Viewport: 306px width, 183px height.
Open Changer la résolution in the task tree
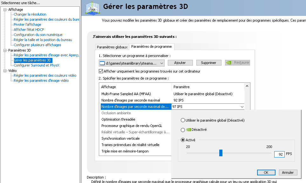tap(30, 14)
